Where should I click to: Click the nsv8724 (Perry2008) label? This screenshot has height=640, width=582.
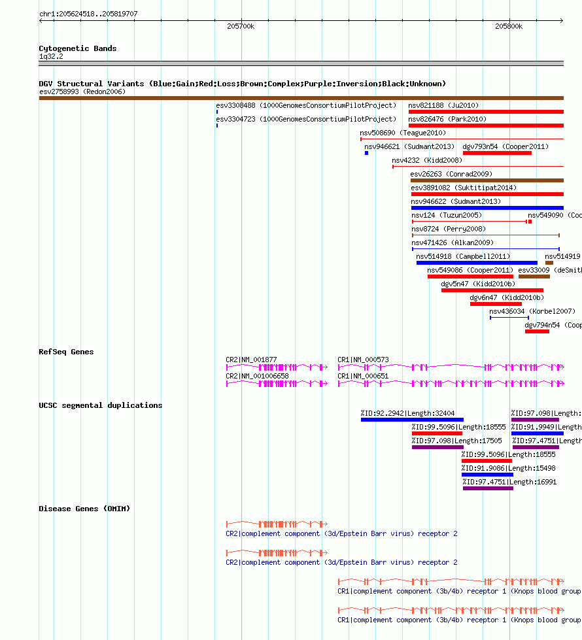(x=449, y=229)
